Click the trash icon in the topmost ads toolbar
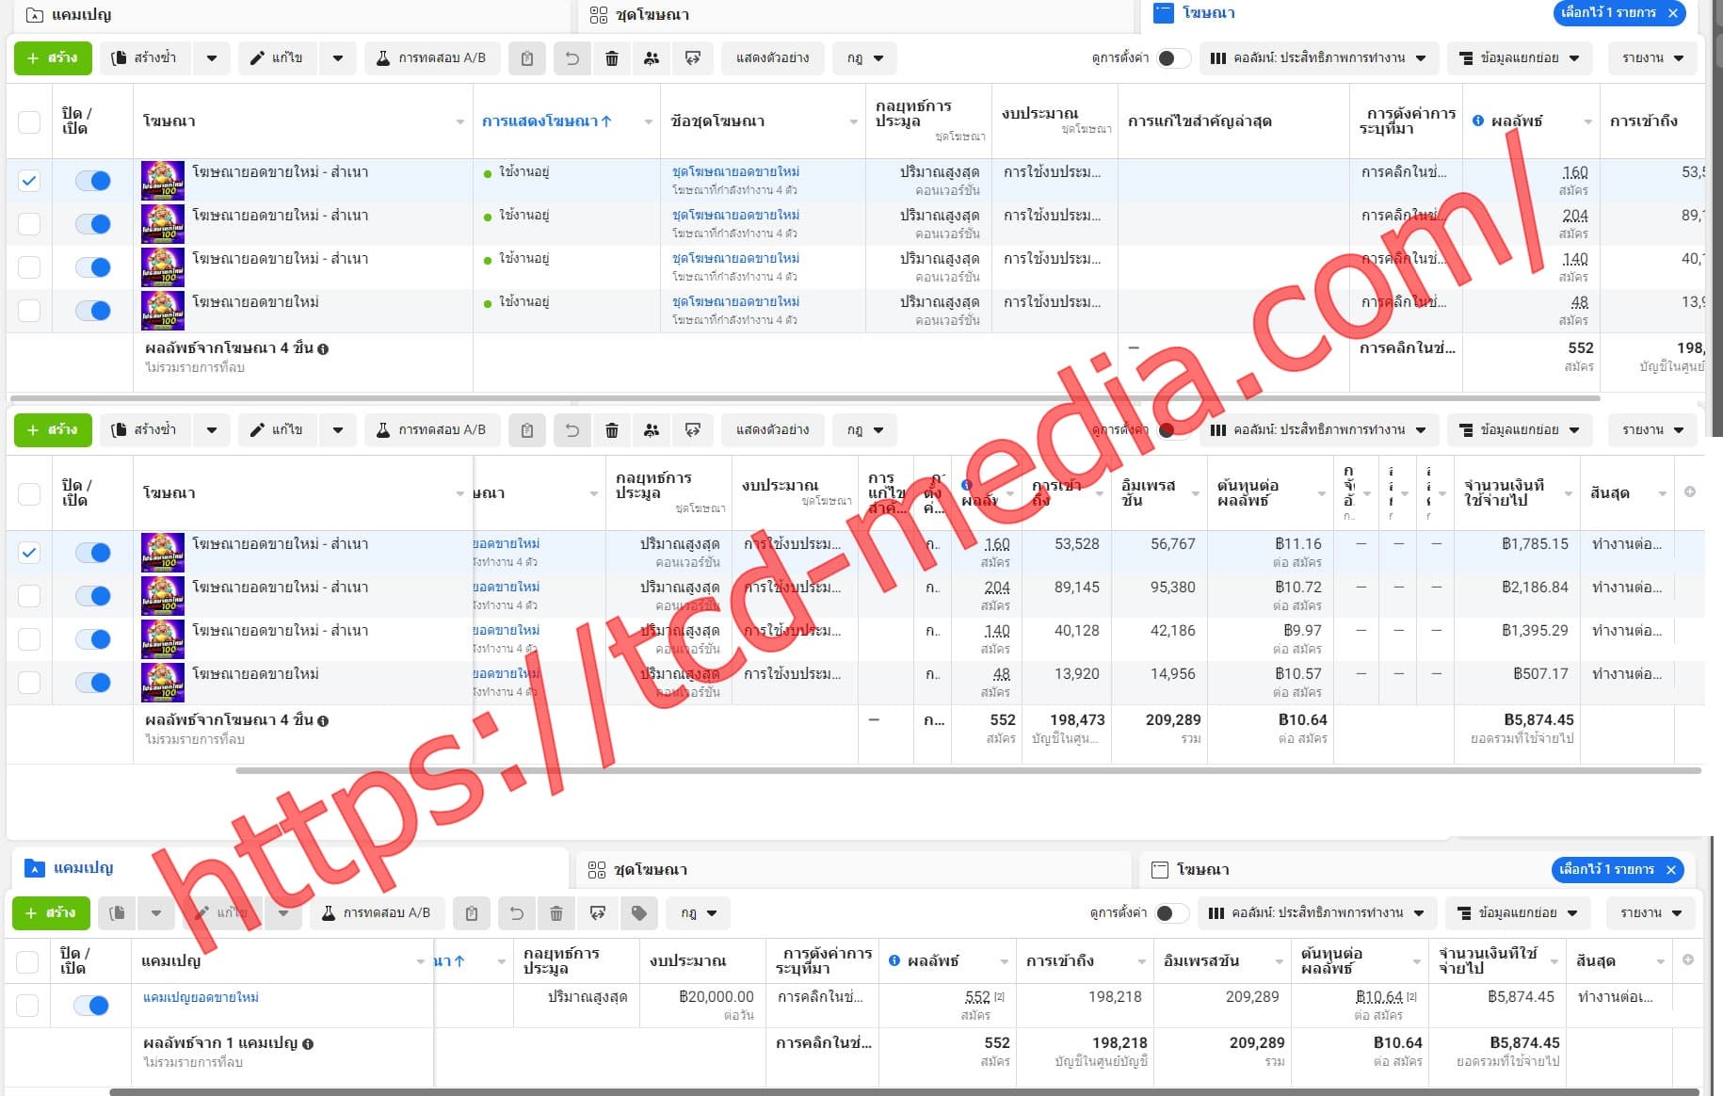1723x1096 pixels. [x=611, y=58]
